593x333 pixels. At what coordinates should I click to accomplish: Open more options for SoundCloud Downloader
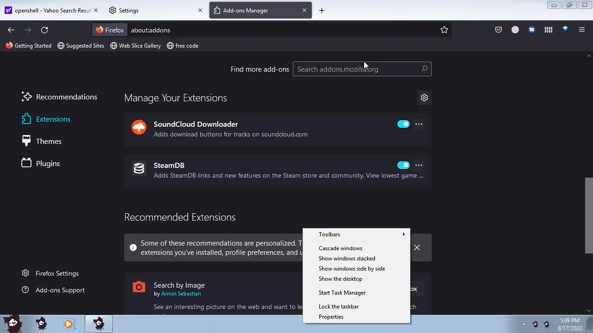tap(419, 124)
